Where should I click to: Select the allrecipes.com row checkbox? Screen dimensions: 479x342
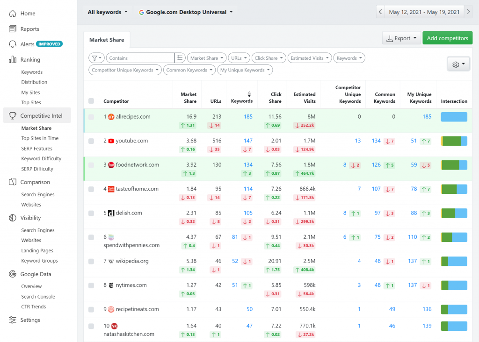point(91,117)
